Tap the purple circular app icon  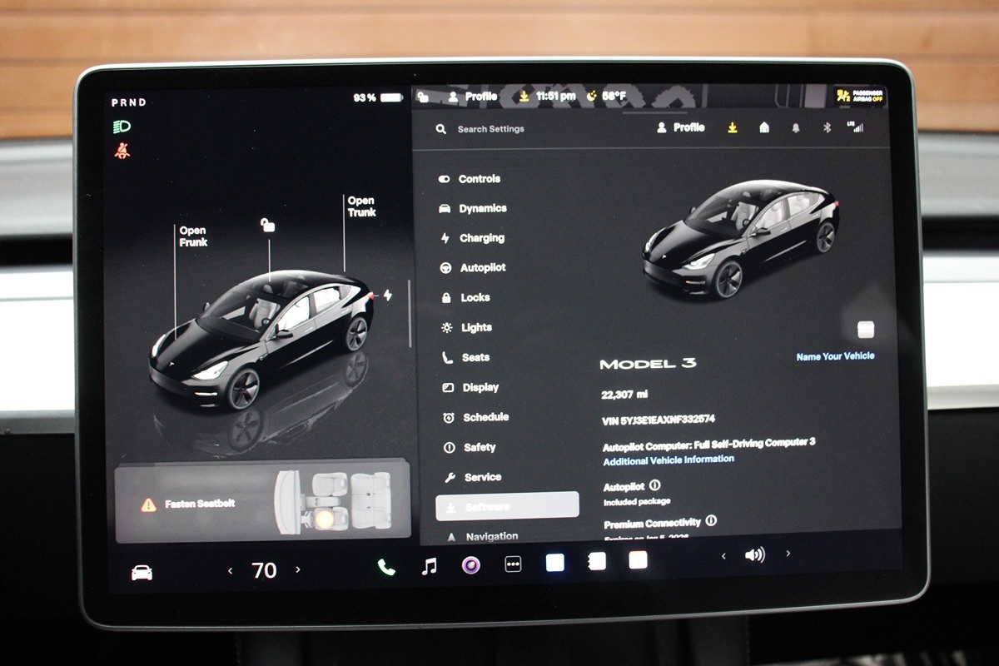[x=471, y=565]
